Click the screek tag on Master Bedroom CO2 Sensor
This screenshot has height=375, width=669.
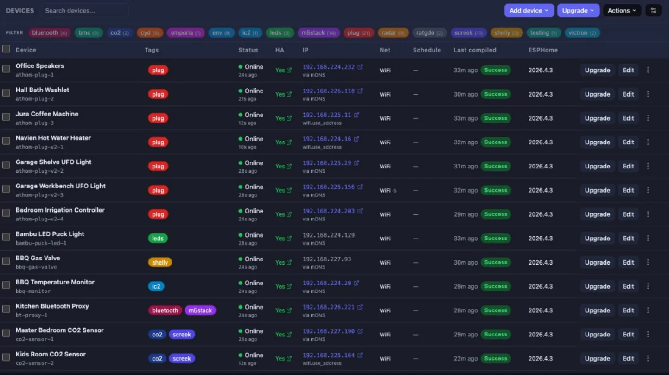coord(182,334)
